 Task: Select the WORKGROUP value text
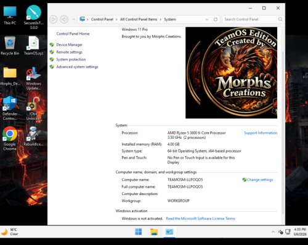coord(179,201)
